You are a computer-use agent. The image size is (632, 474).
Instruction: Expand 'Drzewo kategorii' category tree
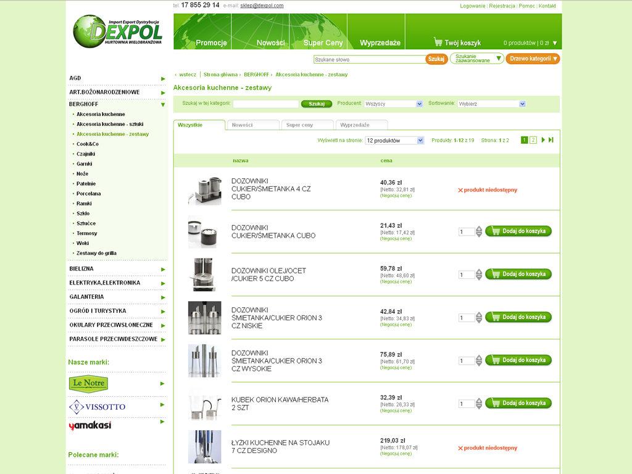click(x=533, y=59)
